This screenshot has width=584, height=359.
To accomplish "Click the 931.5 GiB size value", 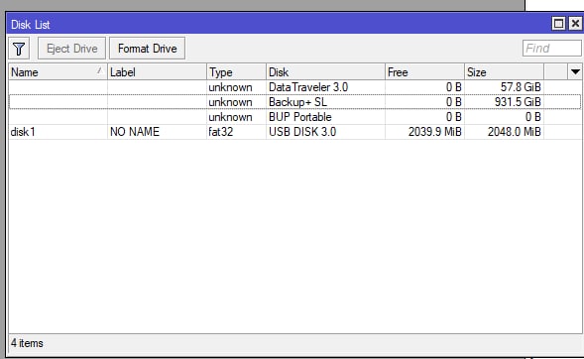I will point(518,102).
